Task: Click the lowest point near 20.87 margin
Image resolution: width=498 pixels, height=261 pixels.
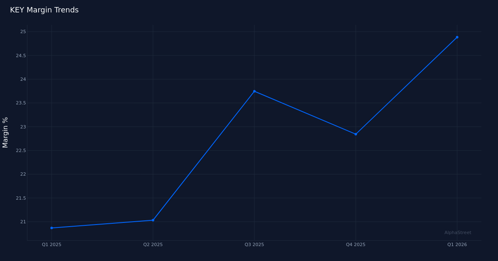Action: coord(51,228)
